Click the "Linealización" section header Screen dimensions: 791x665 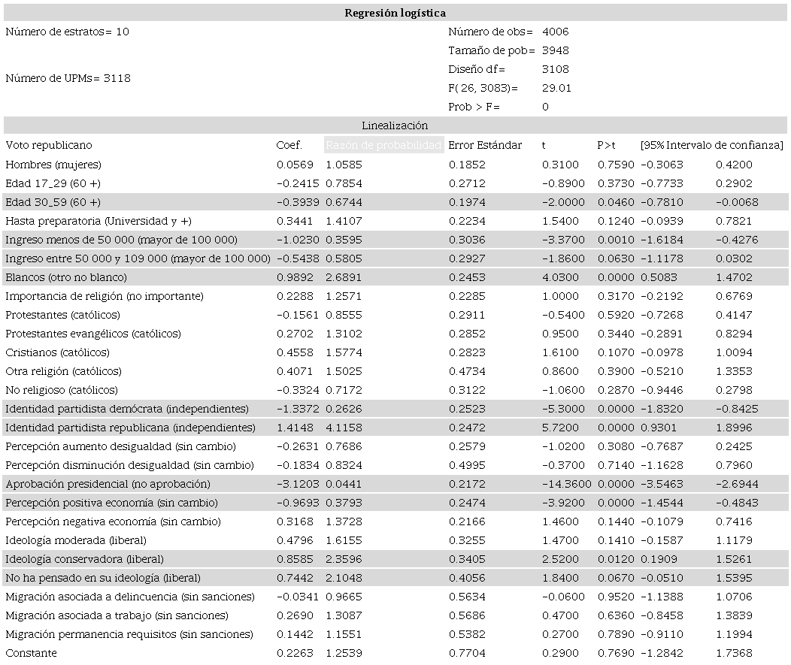pos(395,125)
